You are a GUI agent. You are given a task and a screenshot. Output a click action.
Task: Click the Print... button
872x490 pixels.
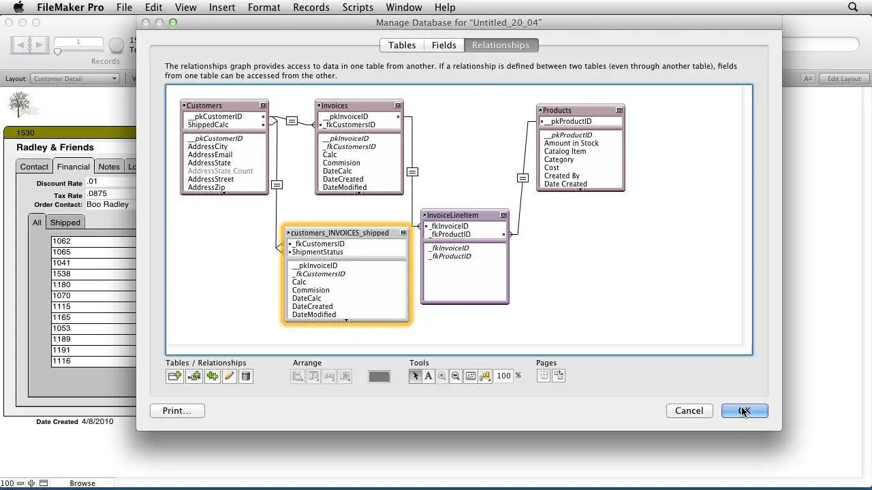(x=177, y=411)
